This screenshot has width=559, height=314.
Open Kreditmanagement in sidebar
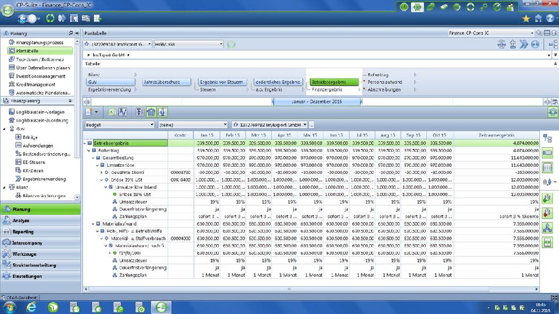click(35, 85)
